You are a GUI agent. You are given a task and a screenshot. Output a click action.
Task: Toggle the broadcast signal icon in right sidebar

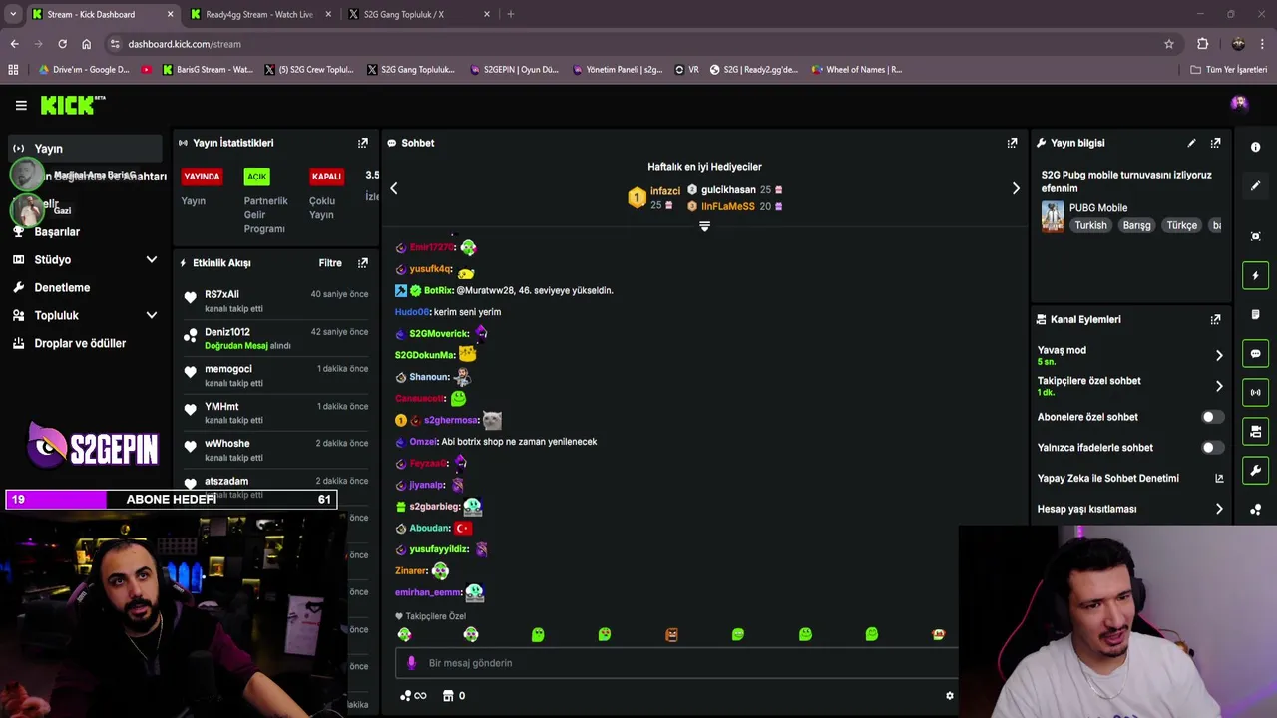click(1255, 392)
